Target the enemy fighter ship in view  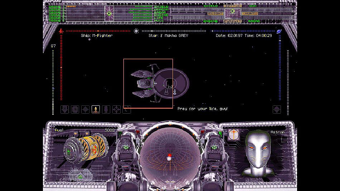tap(143, 83)
